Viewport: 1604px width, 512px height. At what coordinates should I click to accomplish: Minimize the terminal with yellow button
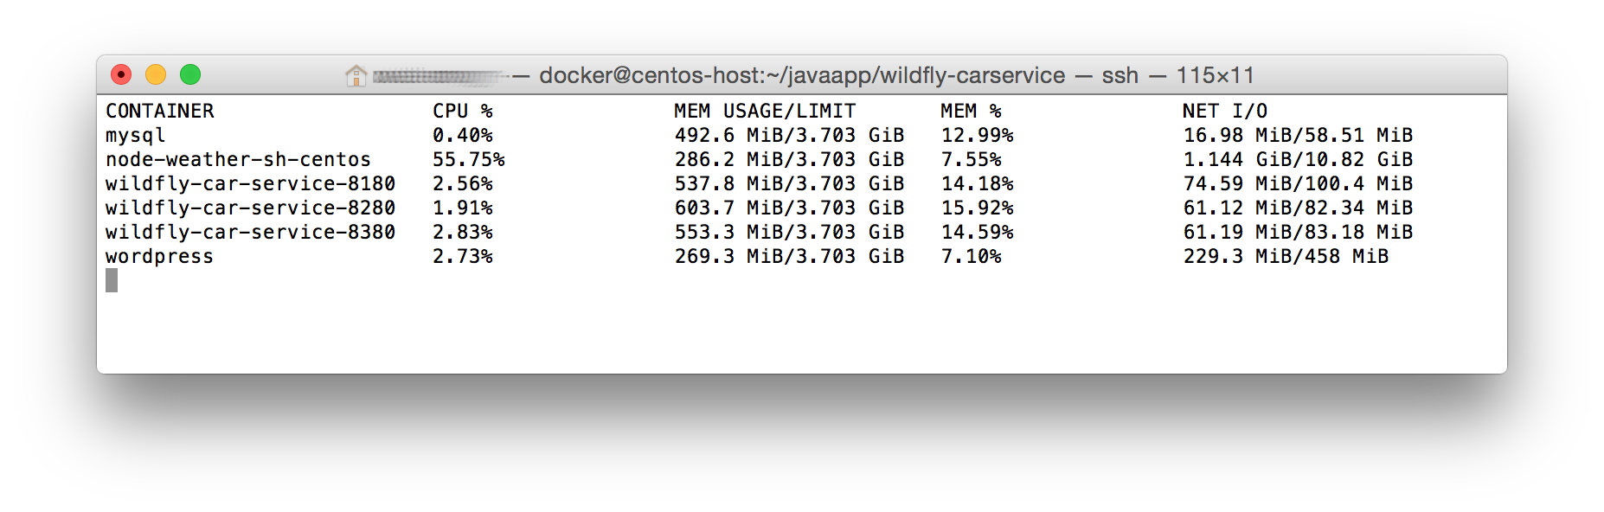[x=156, y=75]
